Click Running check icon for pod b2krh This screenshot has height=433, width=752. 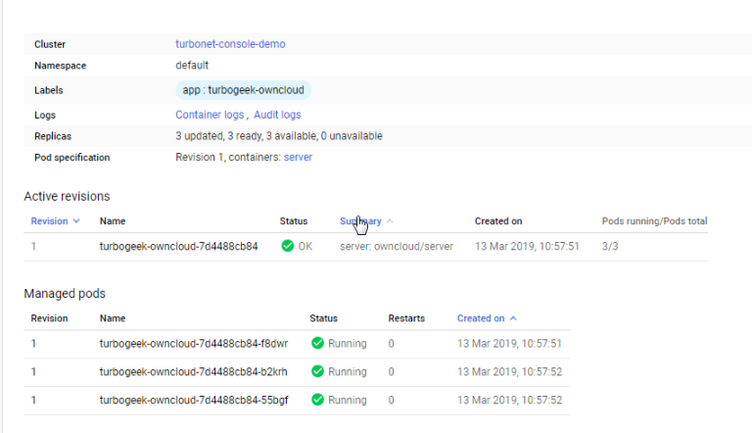317,371
